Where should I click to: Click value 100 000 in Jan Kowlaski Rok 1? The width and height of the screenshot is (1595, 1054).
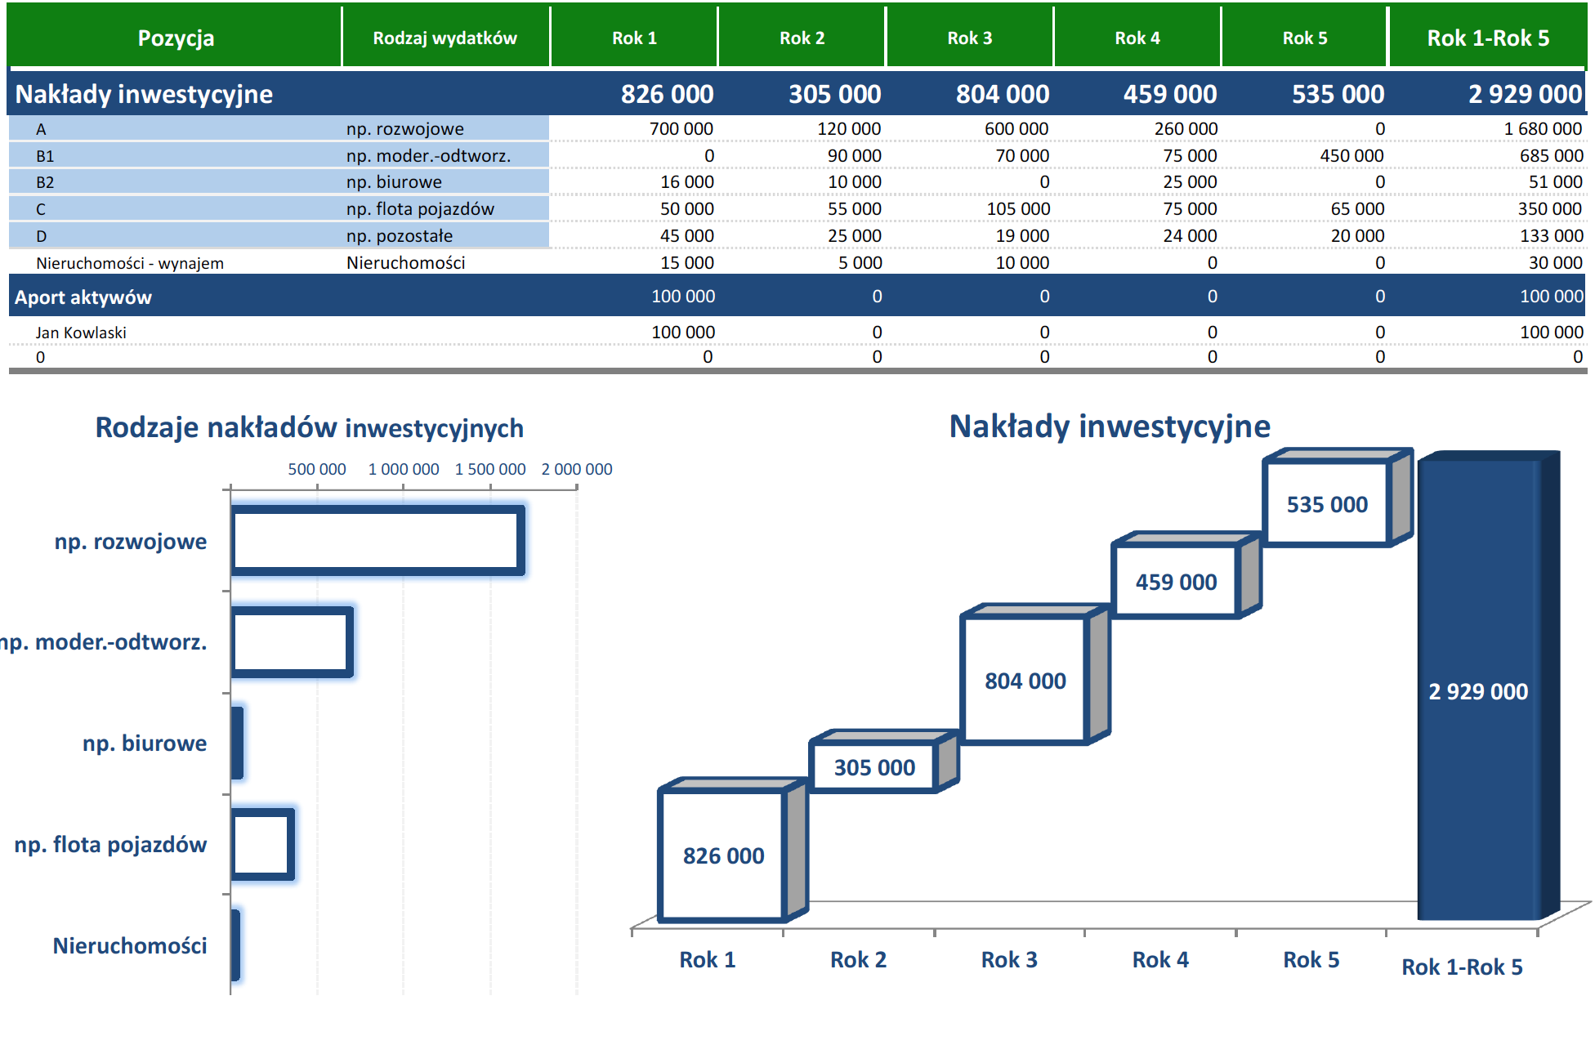pyautogui.click(x=682, y=333)
